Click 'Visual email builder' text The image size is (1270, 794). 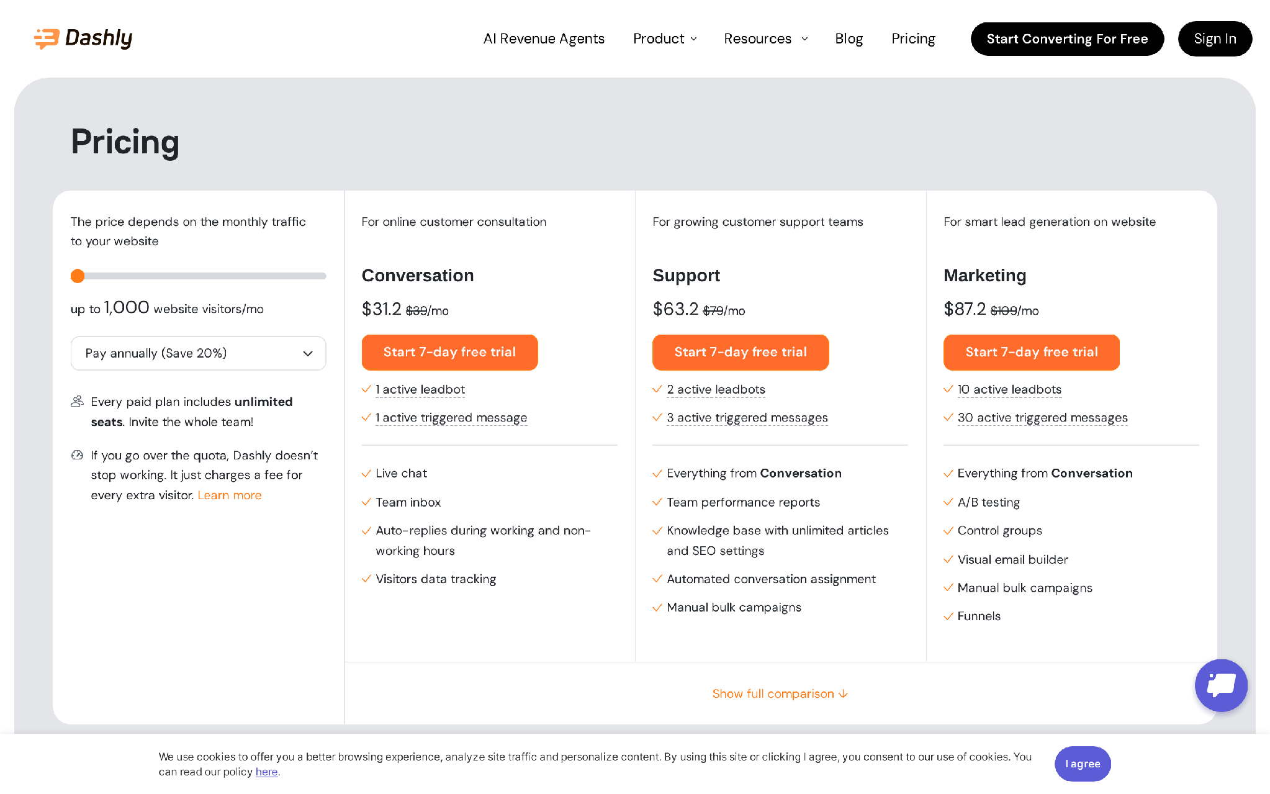[1012, 559]
